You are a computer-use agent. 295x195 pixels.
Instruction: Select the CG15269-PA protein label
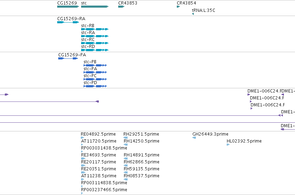[x=72, y=55]
